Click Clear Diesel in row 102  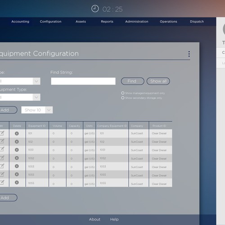pos(159,142)
